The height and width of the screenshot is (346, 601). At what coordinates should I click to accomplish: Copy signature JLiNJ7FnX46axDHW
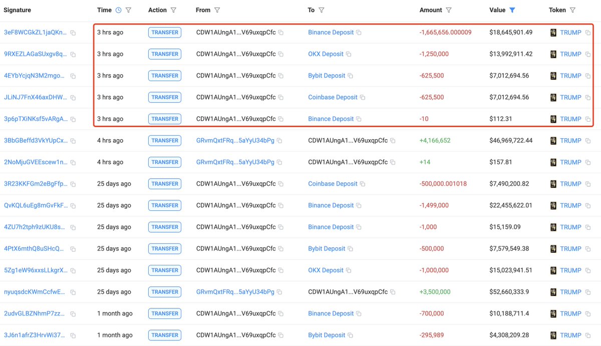[x=73, y=98]
